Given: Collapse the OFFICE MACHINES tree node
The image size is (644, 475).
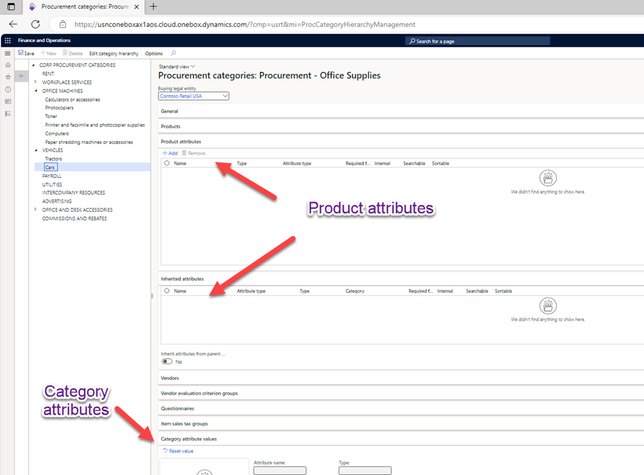Looking at the screenshot, I should tap(35, 90).
